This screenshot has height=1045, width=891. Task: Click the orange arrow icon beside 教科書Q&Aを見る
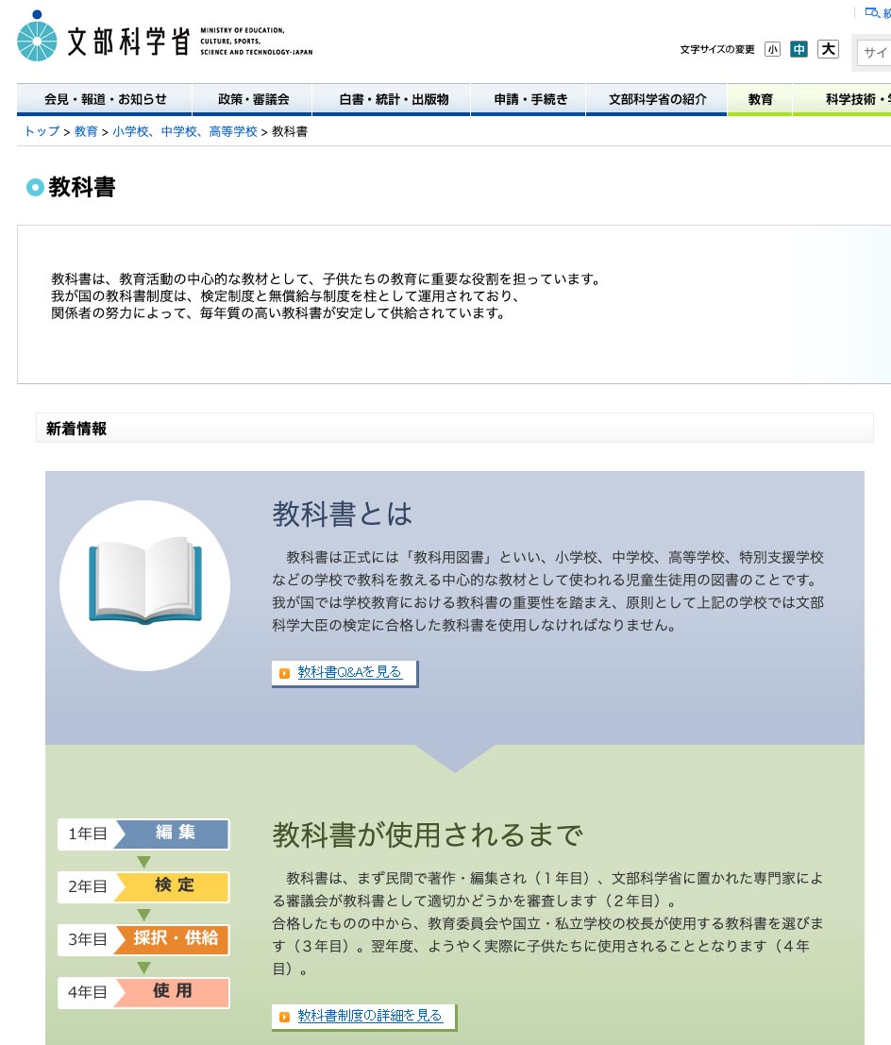click(x=284, y=673)
